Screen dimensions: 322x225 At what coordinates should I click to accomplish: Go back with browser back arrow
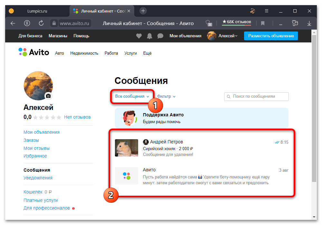[13, 23]
